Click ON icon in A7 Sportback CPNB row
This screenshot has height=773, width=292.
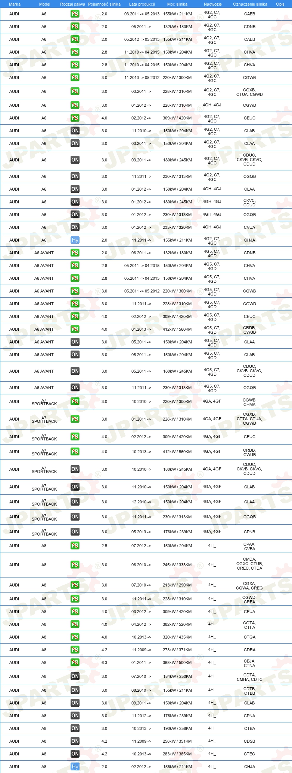[75, 532]
